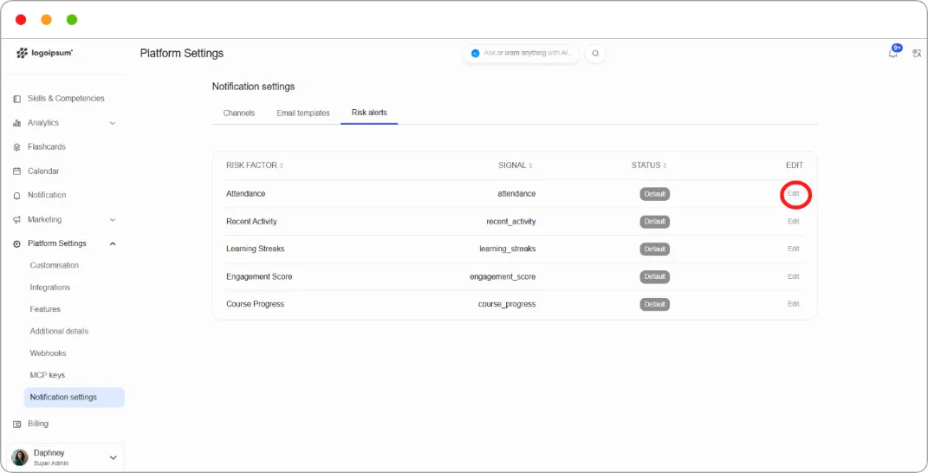The image size is (928, 473).
Task: Click the Learning Streaks risk factor name
Action: tap(255, 249)
